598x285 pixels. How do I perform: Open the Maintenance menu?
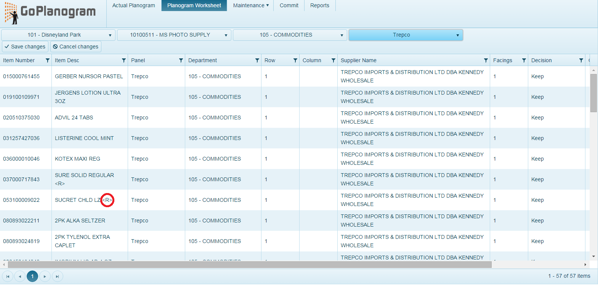click(x=251, y=5)
